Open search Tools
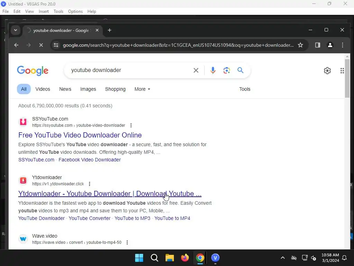The height and width of the screenshot is (266, 354). (x=245, y=89)
